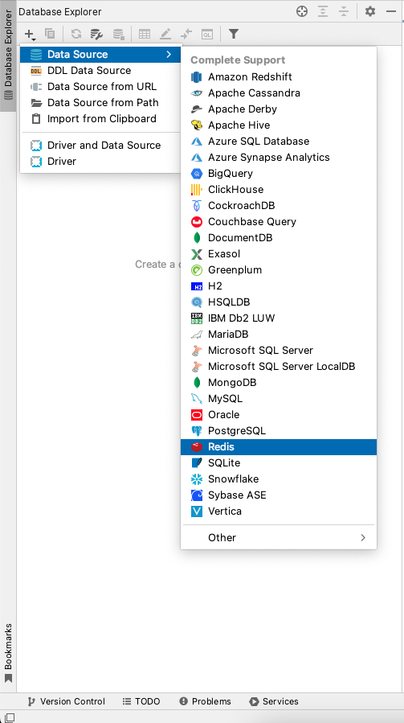Select PostgreSQL data source
The image size is (404, 723).
[279, 431]
